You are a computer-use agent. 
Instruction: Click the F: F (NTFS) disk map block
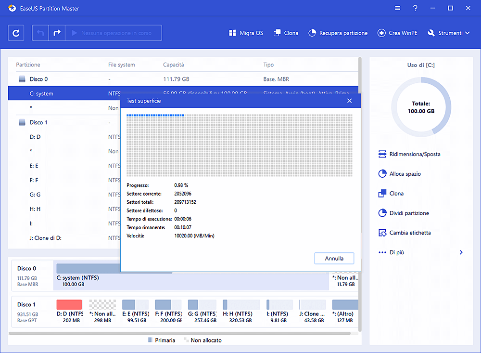168,311
